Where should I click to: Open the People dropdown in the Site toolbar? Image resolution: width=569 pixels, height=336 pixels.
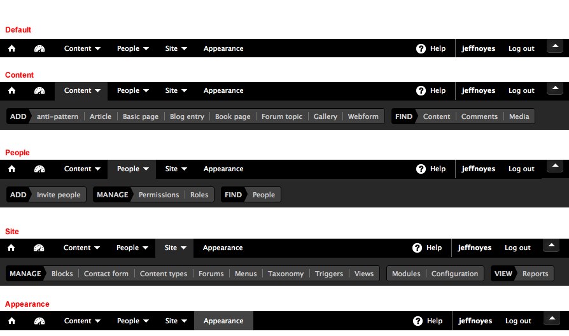(132, 248)
